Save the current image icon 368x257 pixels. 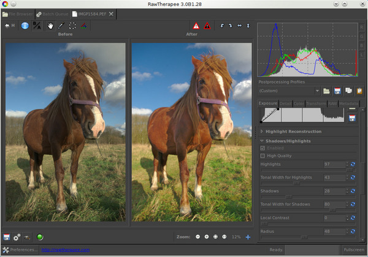pos(7,237)
